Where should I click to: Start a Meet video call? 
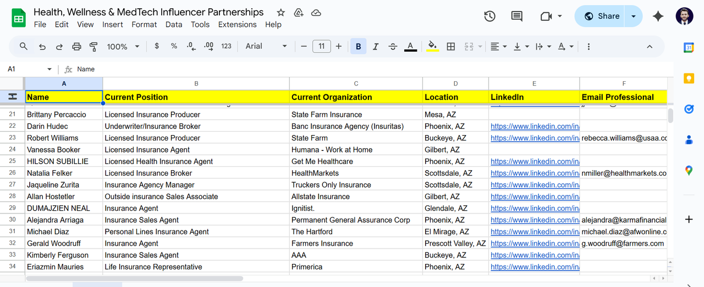(x=546, y=16)
